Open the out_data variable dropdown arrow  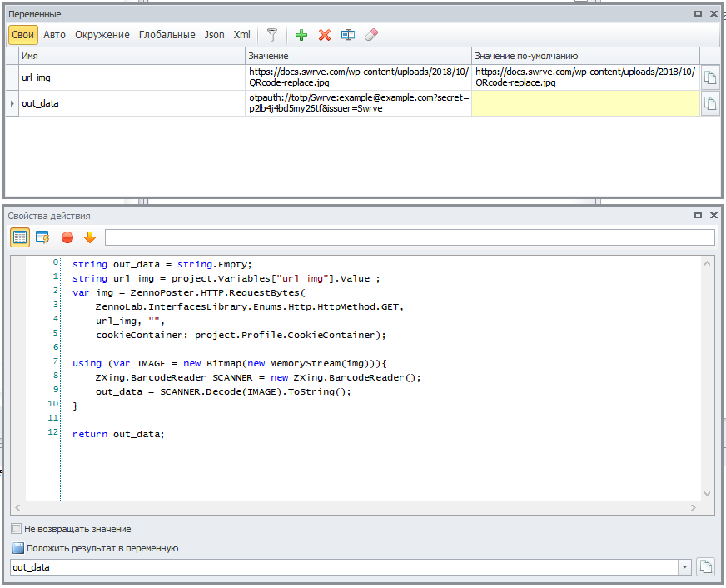pyautogui.click(x=685, y=567)
